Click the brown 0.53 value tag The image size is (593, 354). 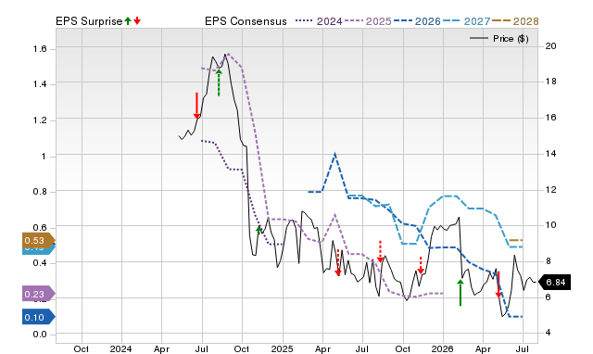pos(39,240)
